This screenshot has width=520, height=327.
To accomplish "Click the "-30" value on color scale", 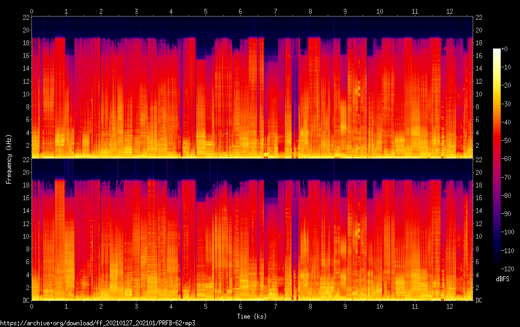I will click(x=506, y=104).
